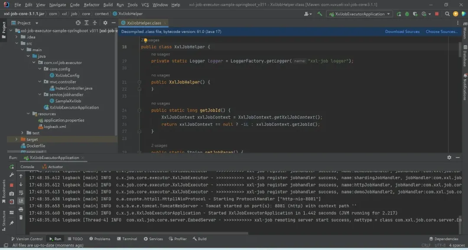This screenshot has width=468, height=250.
Task: Toggle scroll to end in console
Action: point(20,201)
